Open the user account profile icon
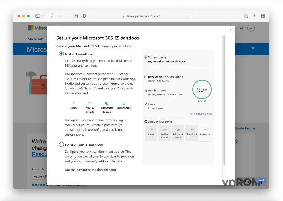 click(x=251, y=28)
